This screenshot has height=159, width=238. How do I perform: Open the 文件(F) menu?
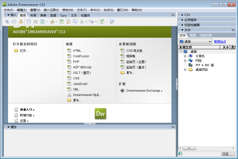coord(9,10)
